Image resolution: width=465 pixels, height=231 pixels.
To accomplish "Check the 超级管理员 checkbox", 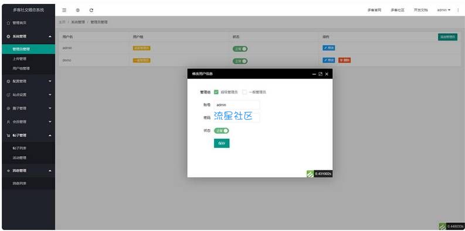I will click(216, 92).
